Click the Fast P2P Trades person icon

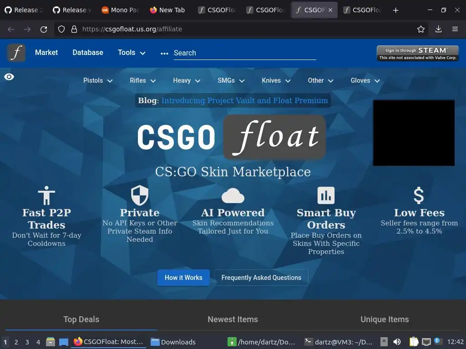click(47, 195)
